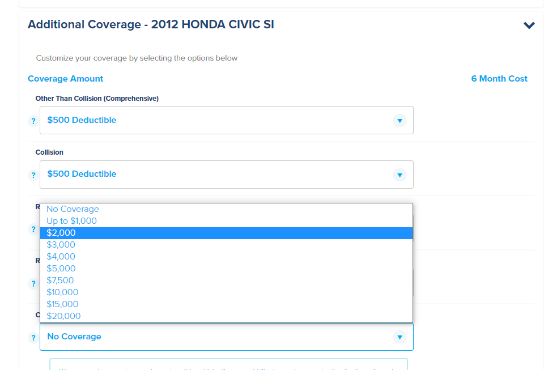
Task: Choose the $4,000 option
Action: [226, 257]
